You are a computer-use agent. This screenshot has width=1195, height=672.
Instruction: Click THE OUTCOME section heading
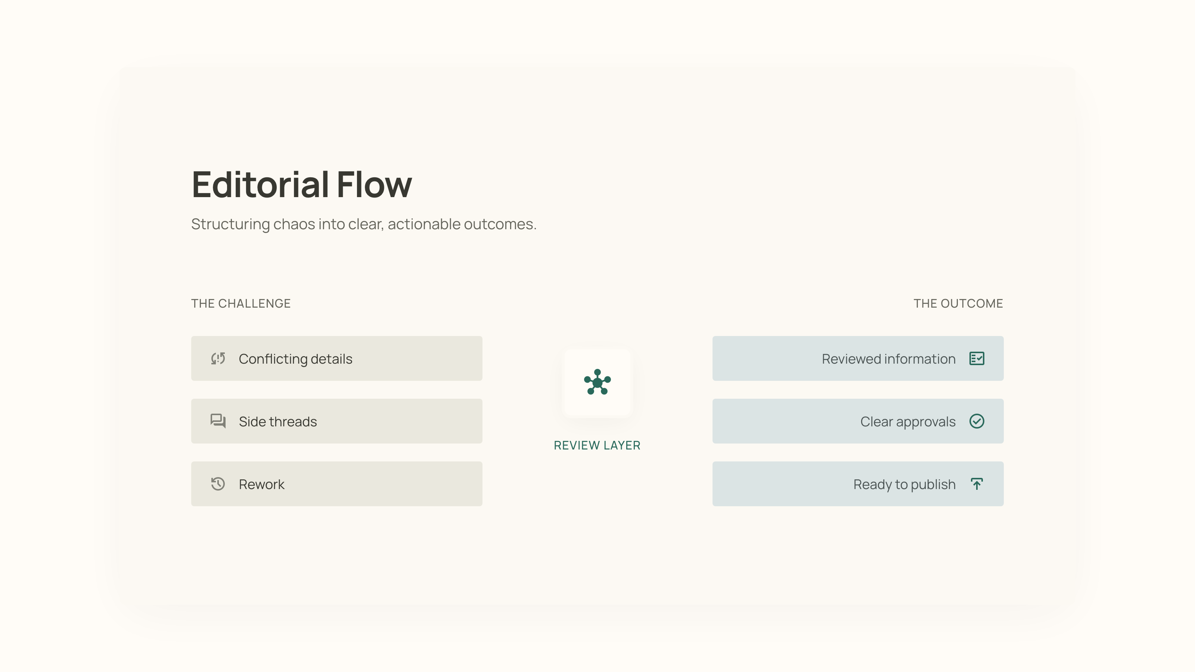pos(958,303)
